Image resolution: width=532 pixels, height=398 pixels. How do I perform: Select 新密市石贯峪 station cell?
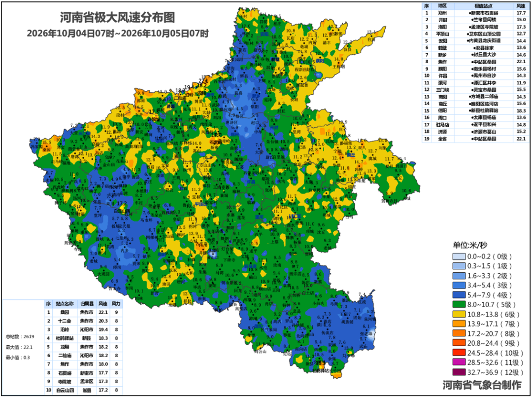[x=483, y=13]
